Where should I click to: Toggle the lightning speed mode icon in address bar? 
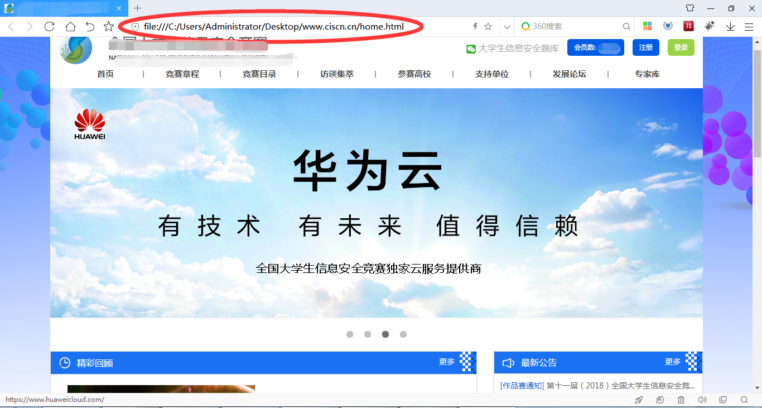point(475,26)
